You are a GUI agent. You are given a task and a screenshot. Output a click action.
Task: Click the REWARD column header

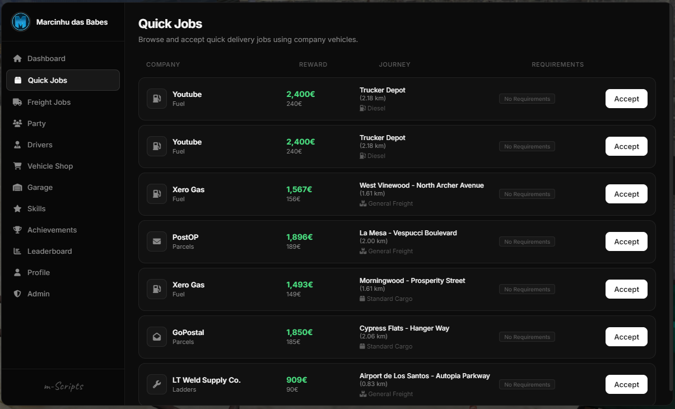(x=313, y=64)
